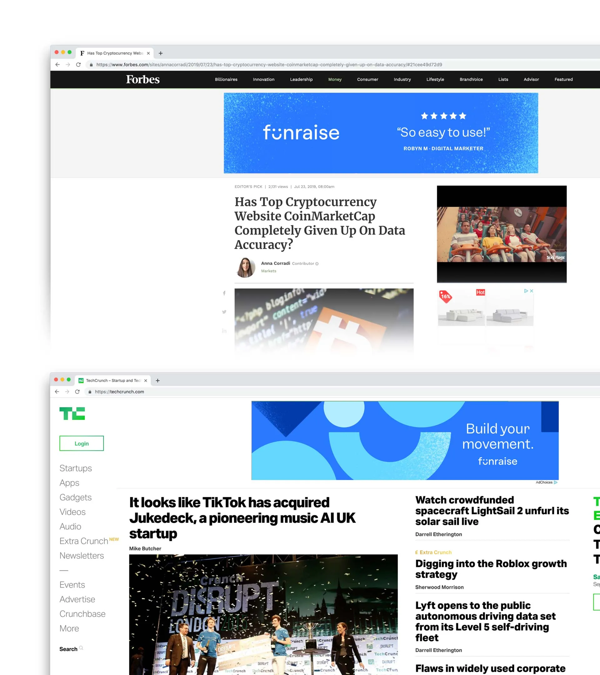
Task: Close the Forbes cryptocurrency tab
Action: click(x=148, y=53)
